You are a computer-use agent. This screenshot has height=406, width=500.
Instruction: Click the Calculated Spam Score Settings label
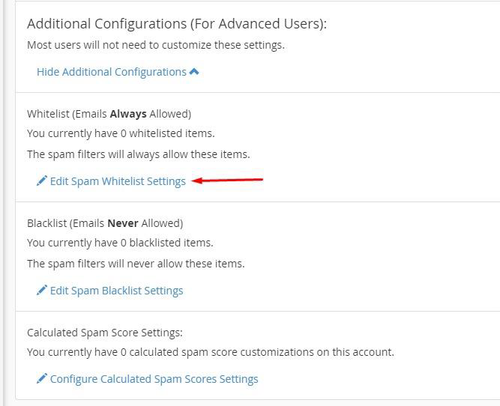coord(105,333)
